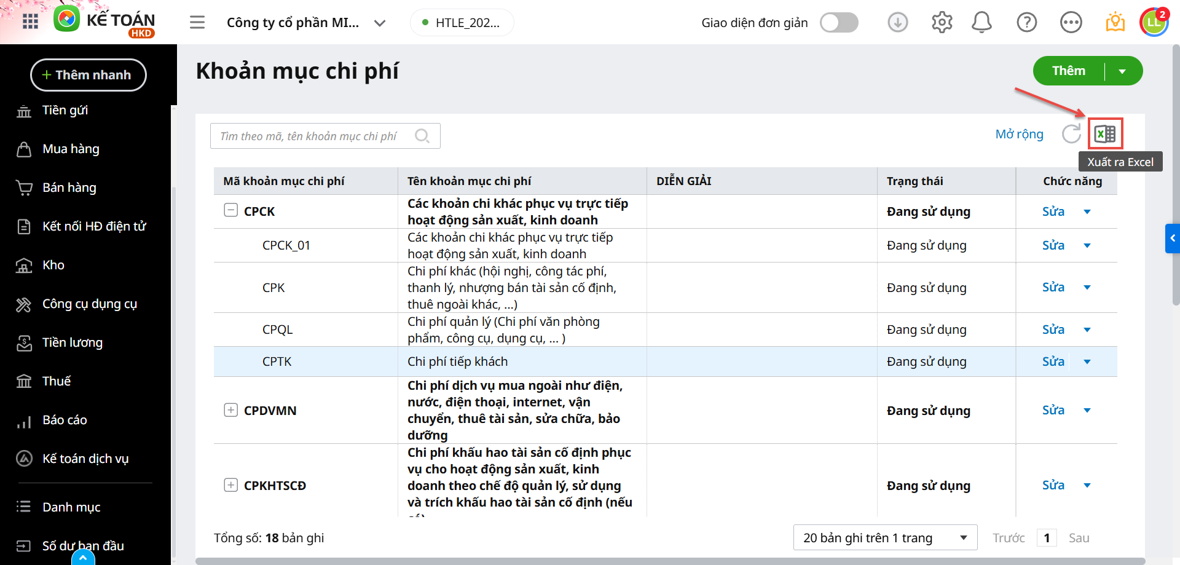Expand the CPDVMN tree row
Viewport: 1180px width, 565px height.
pyautogui.click(x=230, y=410)
